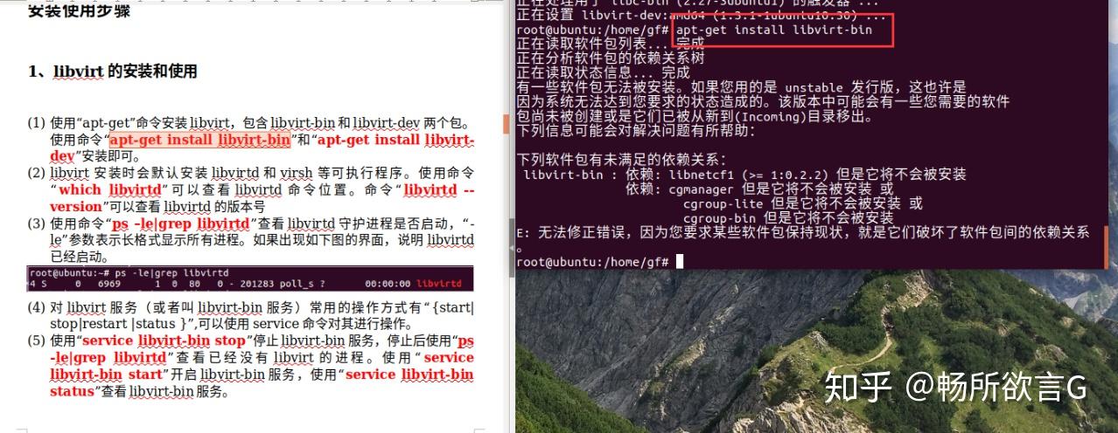1118x433 pixels.
Task: Click the E: 无法修正错误 error line
Action: pos(803,232)
